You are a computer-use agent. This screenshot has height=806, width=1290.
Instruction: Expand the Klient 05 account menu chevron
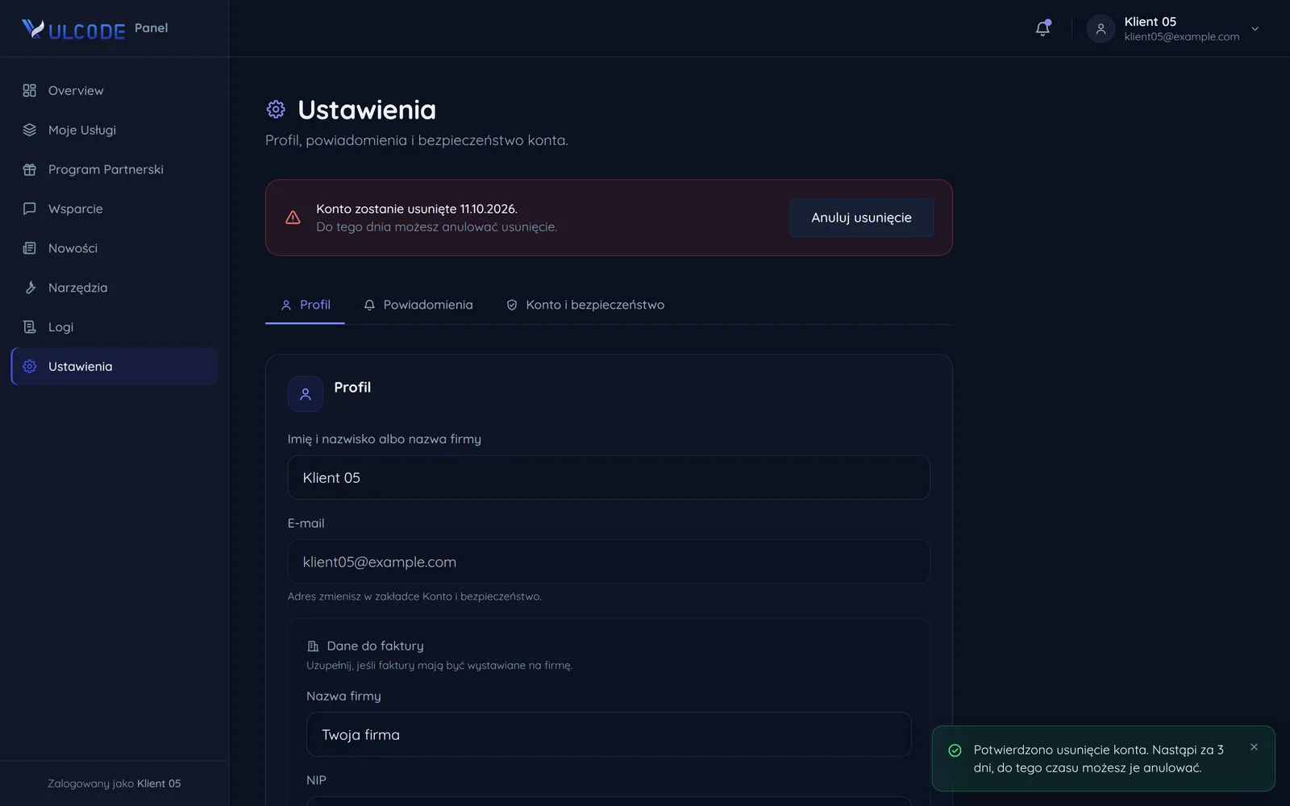[1255, 29]
